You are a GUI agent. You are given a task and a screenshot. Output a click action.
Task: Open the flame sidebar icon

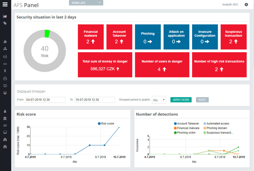coord(5,41)
